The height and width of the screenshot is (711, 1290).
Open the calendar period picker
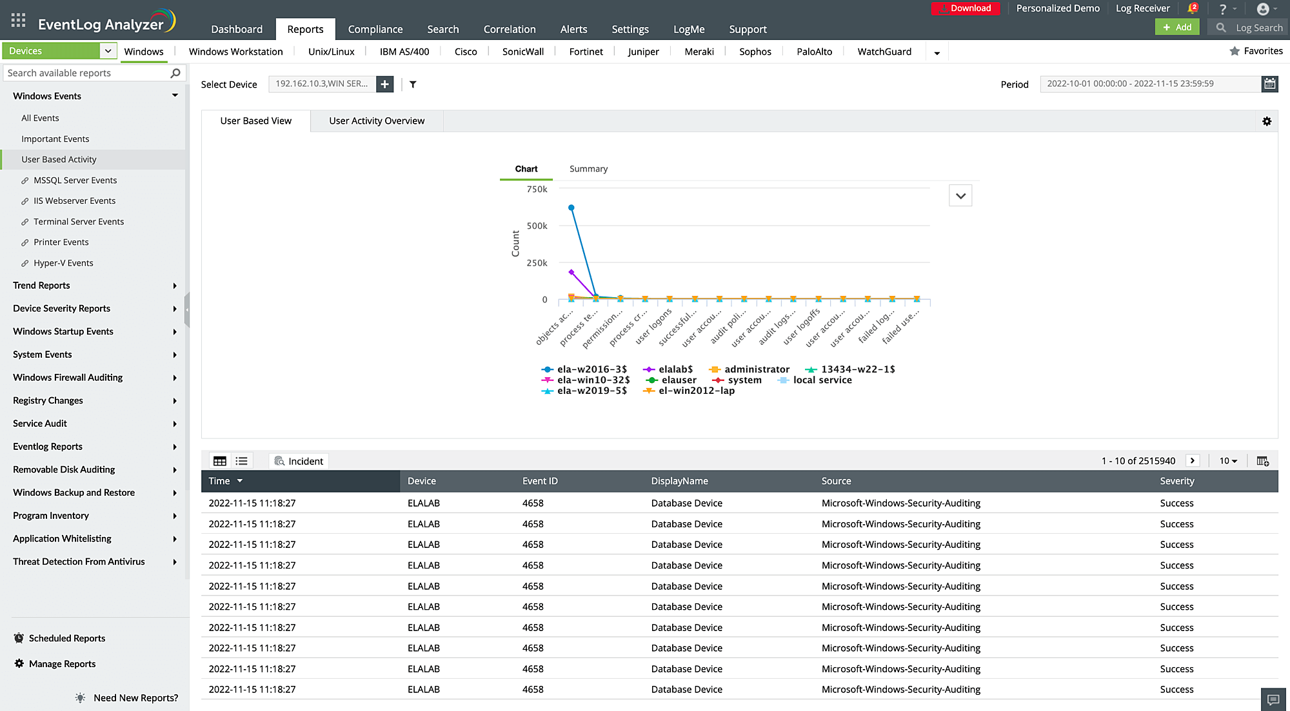pyautogui.click(x=1269, y=84)
